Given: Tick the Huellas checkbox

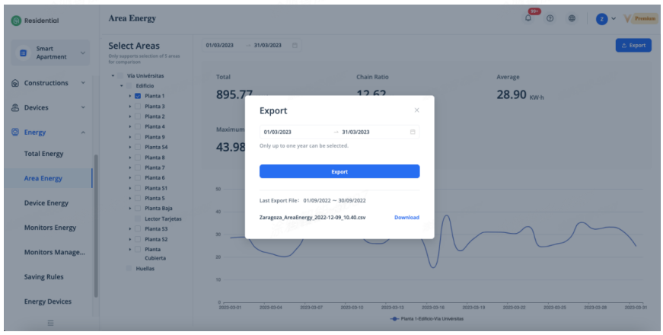Looking at the screenshot, I should click(x=129, y=268).
